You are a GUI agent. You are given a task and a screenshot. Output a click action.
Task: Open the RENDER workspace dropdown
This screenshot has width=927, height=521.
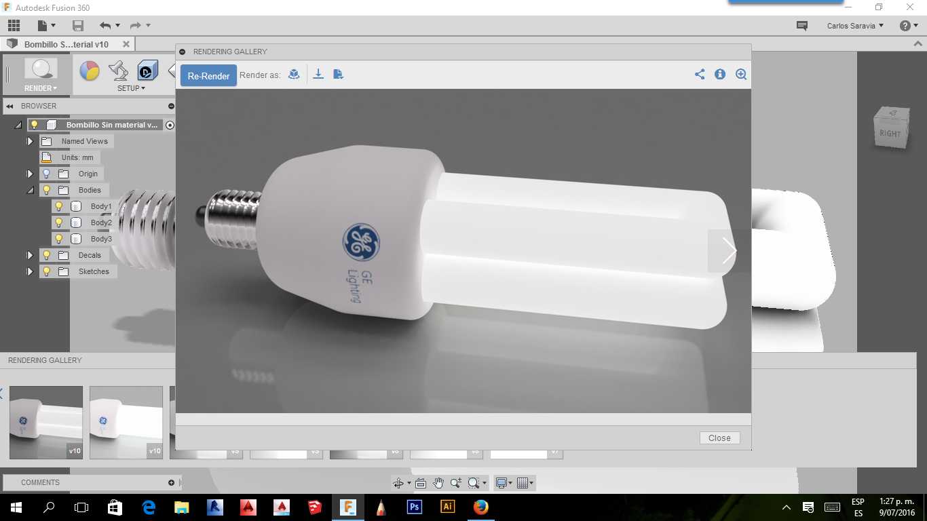click(41, 88)
